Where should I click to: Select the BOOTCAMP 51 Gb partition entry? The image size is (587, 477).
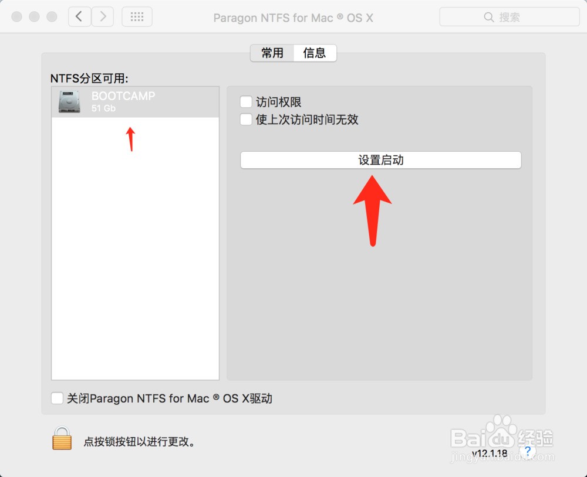pyautogui.click(x=135, y=101)
